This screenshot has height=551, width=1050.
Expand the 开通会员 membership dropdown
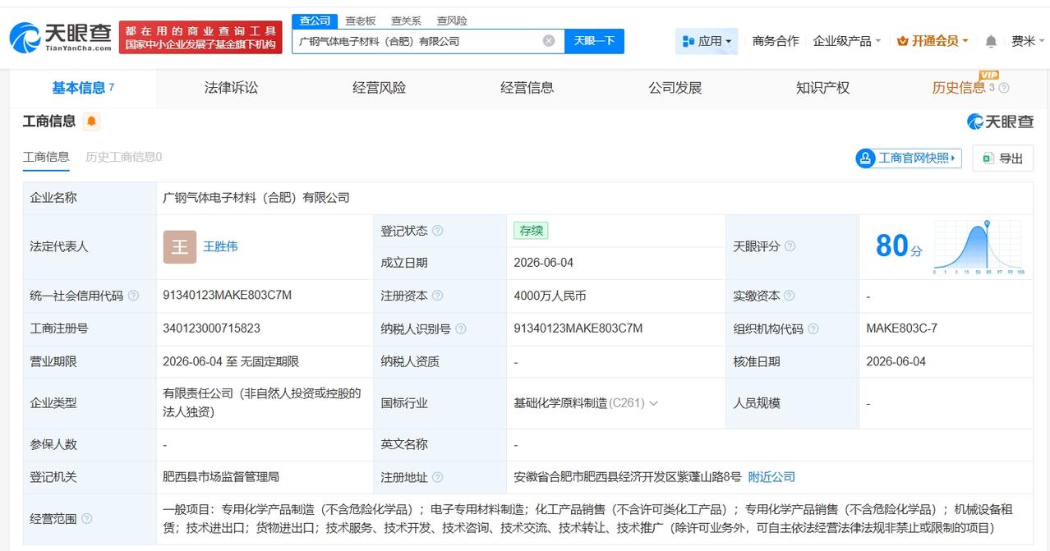933,41
